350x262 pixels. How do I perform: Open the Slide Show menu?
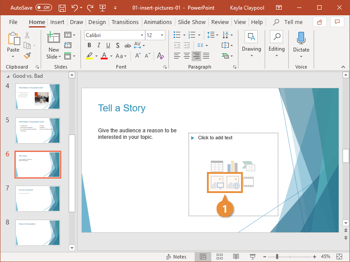(x=192, y=22)
